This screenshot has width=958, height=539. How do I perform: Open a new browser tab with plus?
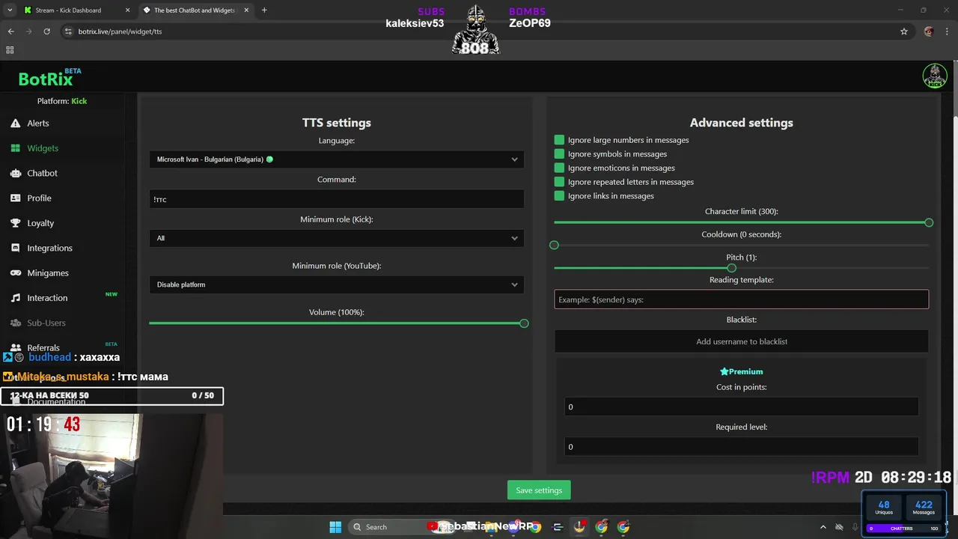264,10
